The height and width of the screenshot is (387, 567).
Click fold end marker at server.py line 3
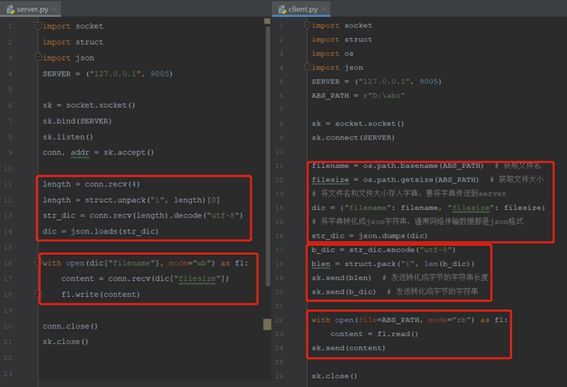(38, 57)
